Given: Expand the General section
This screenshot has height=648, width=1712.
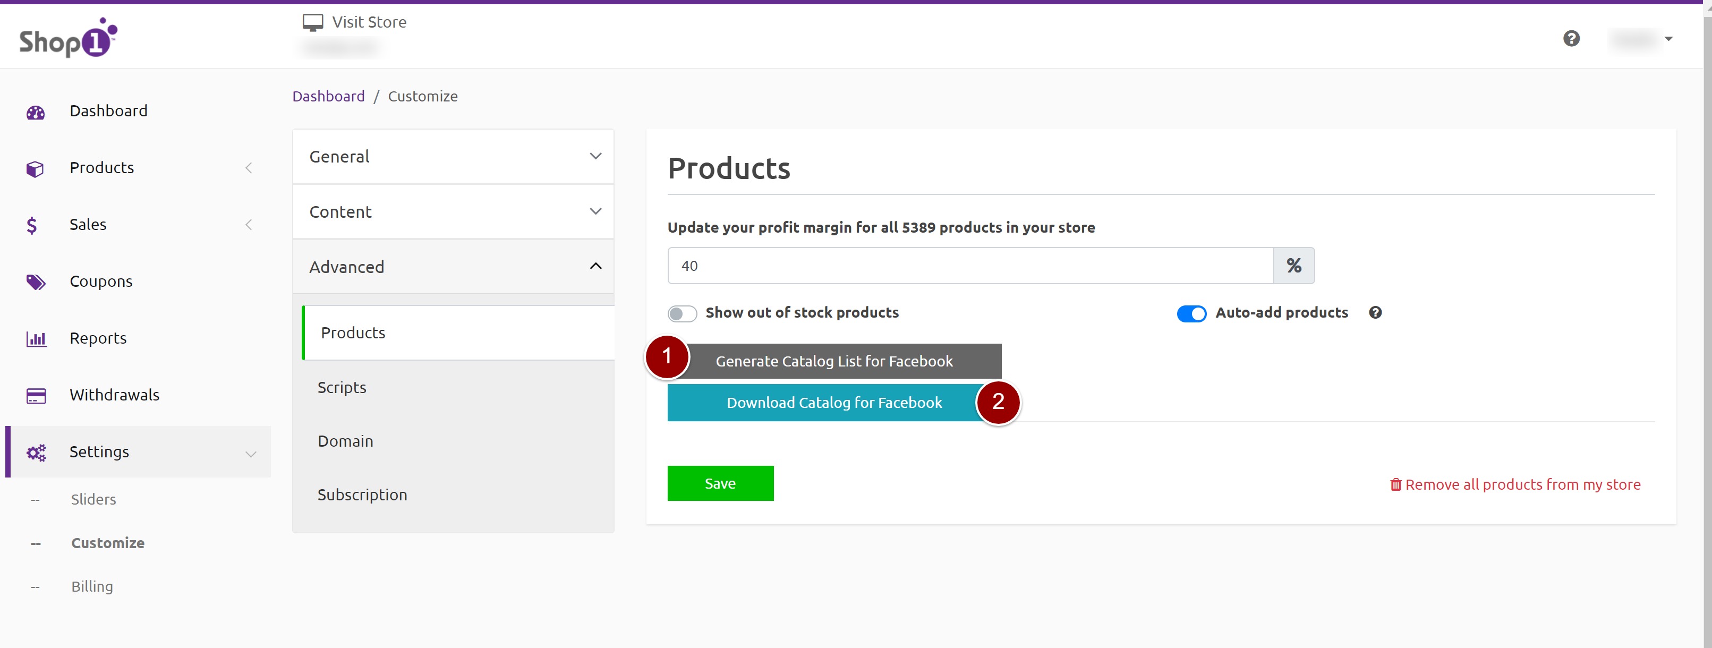Looking at the screenshot, I should tap(453, 156).
